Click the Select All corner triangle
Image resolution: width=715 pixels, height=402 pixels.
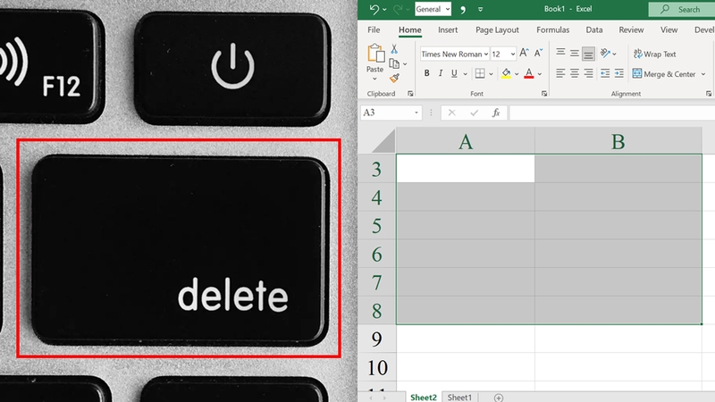tap(384, 141)
